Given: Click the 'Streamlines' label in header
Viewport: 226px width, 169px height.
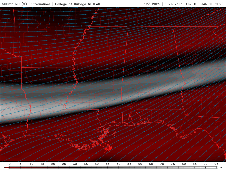Looking at the screenshot, I should (x=41, y=4).
